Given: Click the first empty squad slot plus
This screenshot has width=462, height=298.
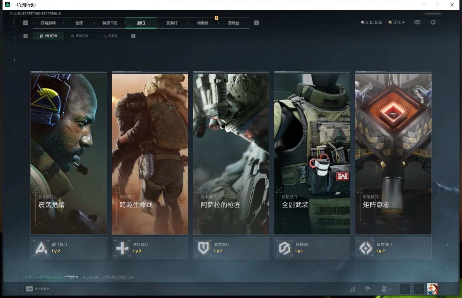Looking at the screenshot, I should (x=405, y=289).
